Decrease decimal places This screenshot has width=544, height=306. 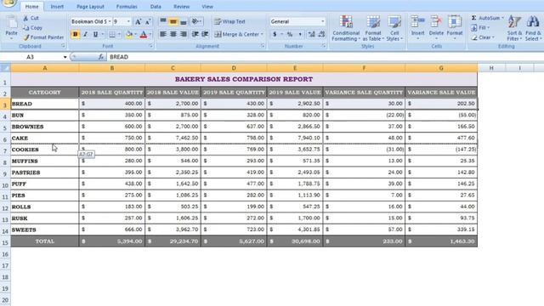[321, 34]
